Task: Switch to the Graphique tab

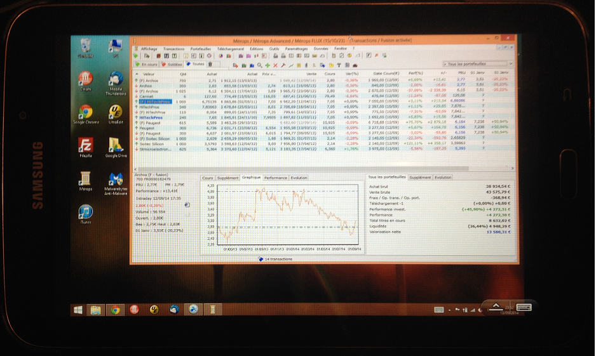Action: pyautogui.click(x=251, y=177)
